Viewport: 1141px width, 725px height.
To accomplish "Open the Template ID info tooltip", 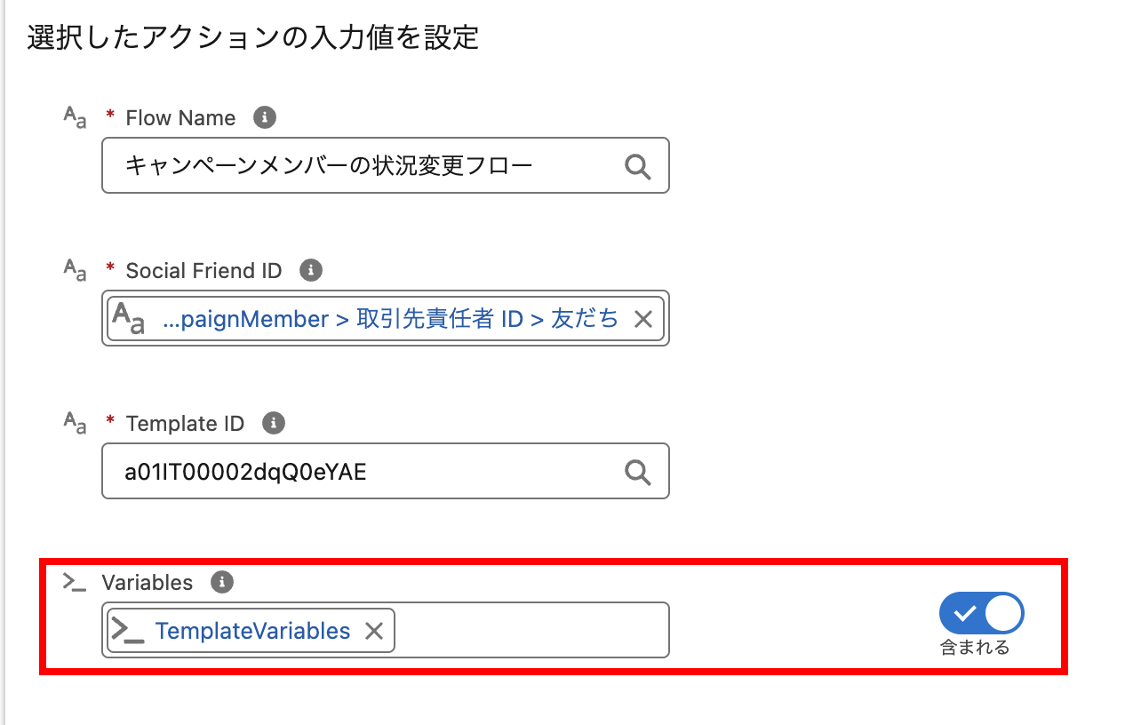I will point(273,423).
